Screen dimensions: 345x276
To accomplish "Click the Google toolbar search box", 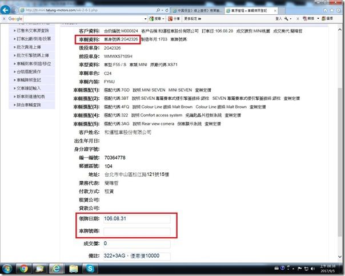I will pos(83,19).
